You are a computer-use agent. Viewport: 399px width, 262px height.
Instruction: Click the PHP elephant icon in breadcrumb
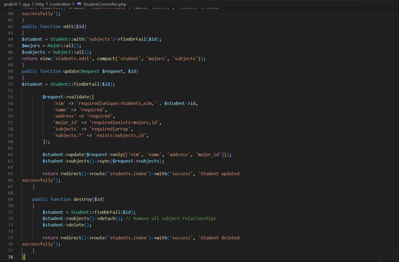79,4
